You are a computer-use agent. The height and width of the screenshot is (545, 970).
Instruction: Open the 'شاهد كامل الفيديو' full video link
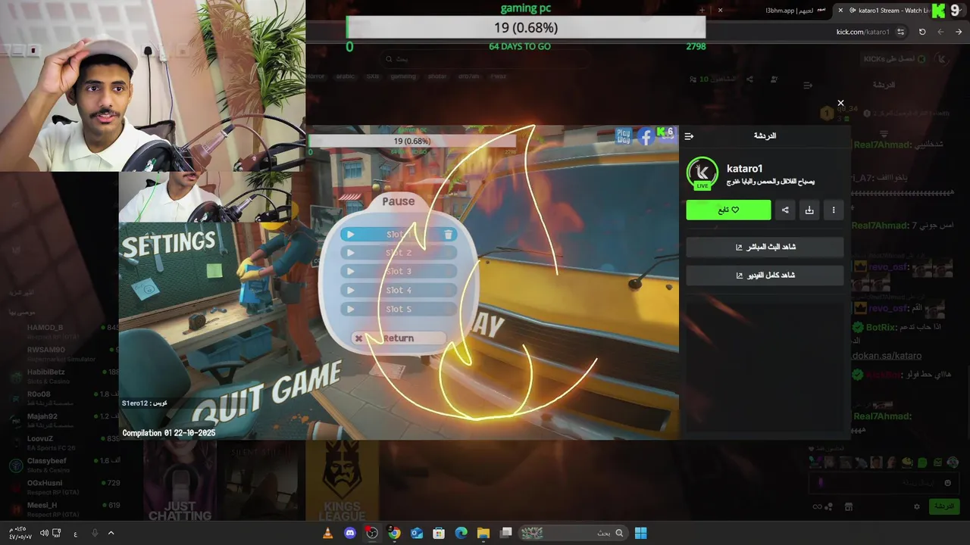point(765,275)
